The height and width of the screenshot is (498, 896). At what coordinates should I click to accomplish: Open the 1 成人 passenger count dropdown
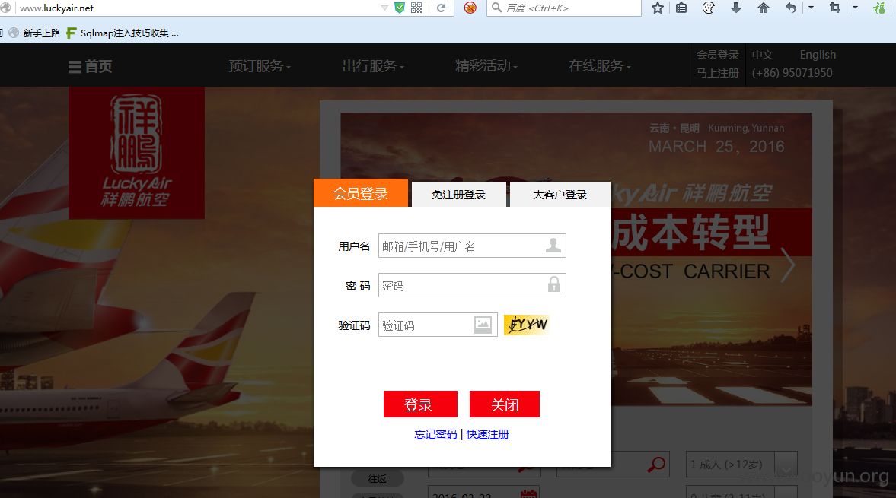pos(741,465)
